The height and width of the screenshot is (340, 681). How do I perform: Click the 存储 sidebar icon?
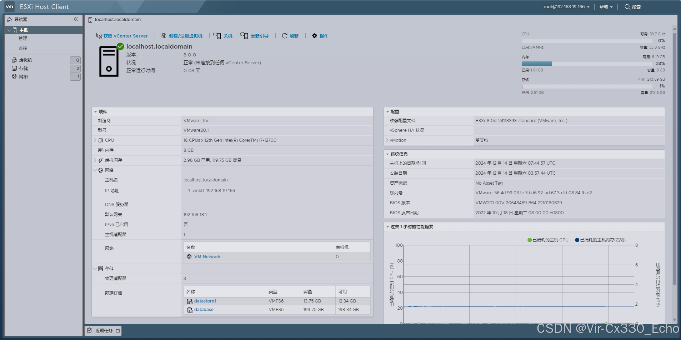(x=14, y=68)
